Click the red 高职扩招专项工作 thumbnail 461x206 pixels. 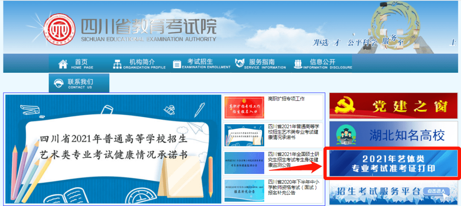[244, 107]
